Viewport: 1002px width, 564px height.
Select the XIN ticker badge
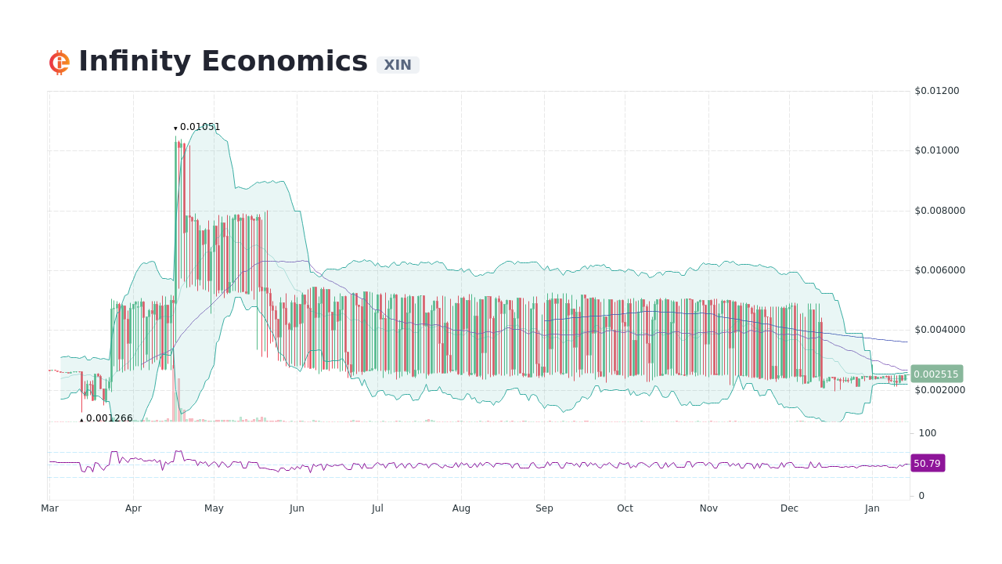pyautogui.click(x=398, y=65)
